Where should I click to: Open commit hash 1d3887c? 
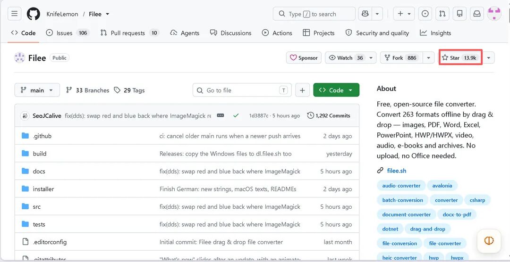click(x=259, y=115)
